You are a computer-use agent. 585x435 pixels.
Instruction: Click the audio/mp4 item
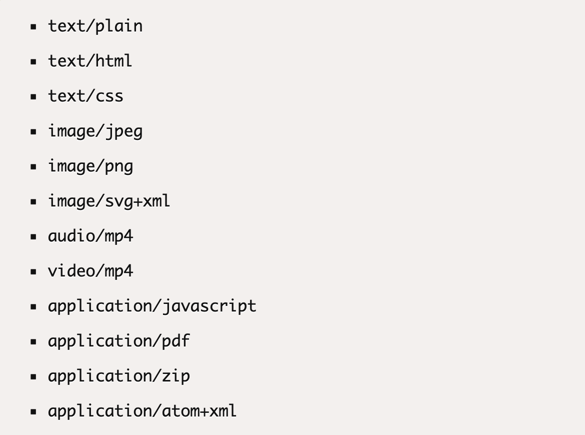pyautogui.click(x=90, y=236)
